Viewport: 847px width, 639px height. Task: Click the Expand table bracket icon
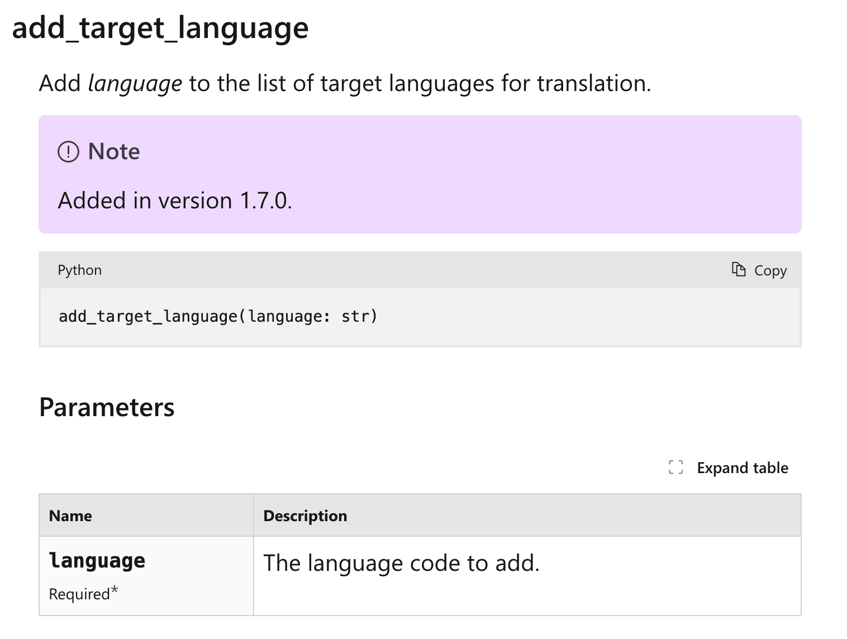tap(675, 468)
